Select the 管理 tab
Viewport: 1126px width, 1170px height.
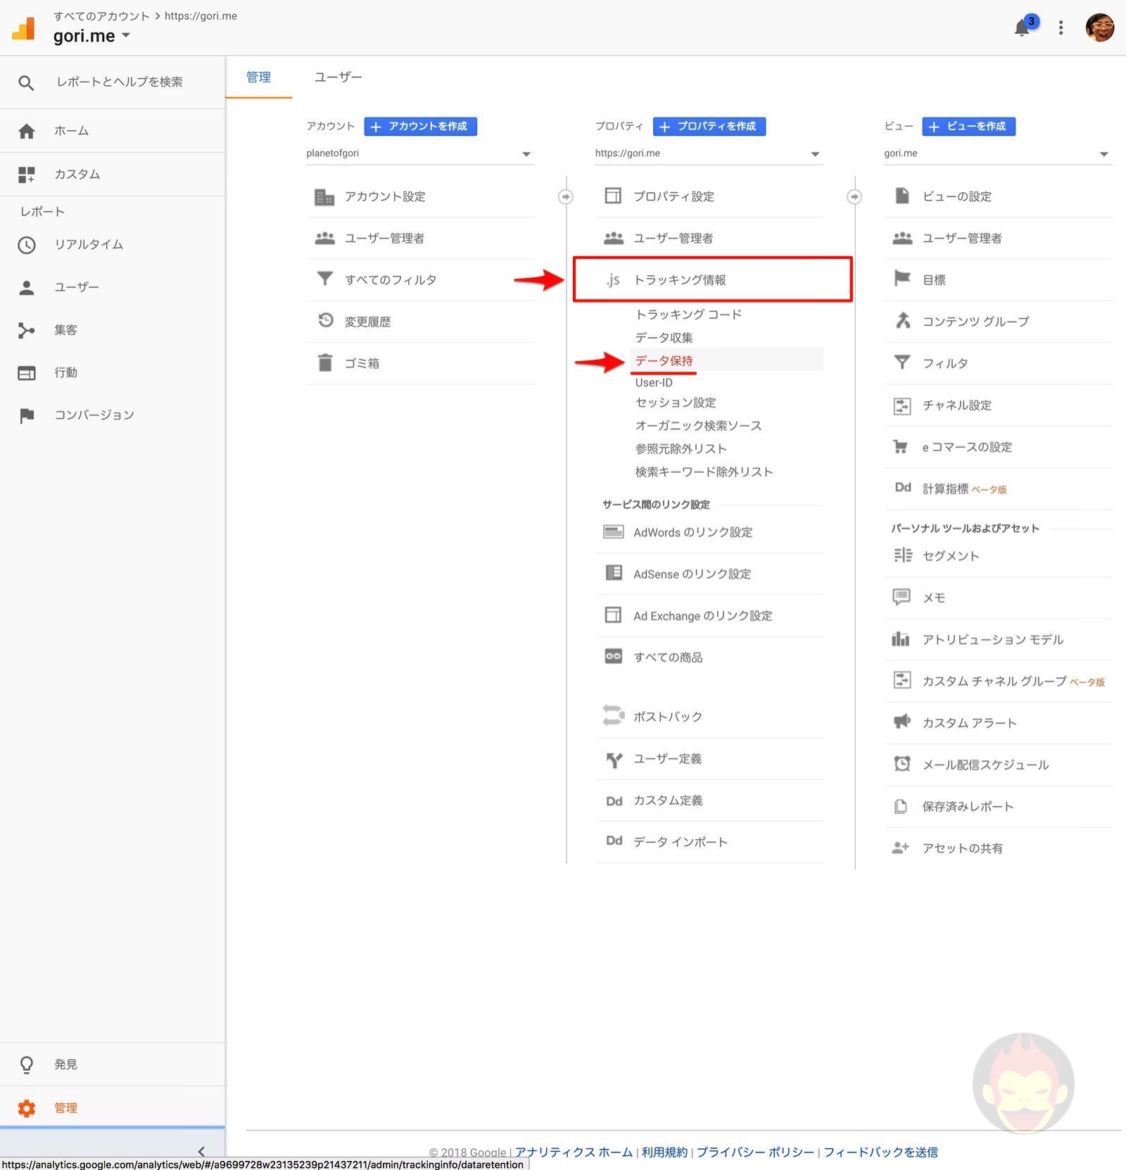[258, 77]
